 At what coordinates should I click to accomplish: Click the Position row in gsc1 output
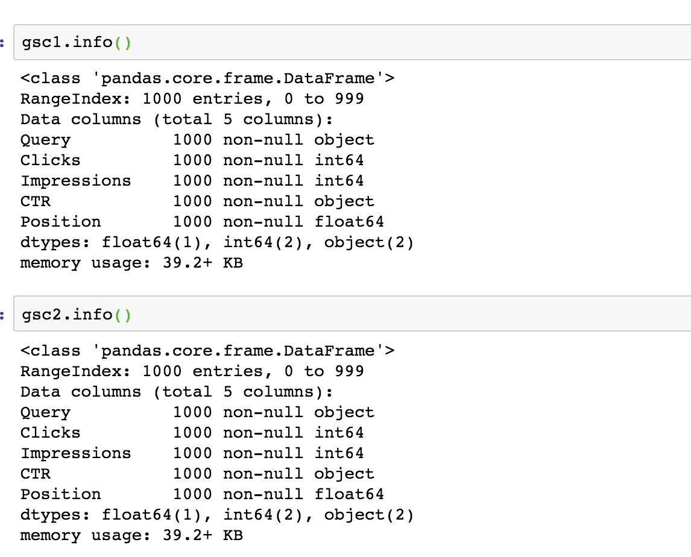[x=202, y=222]
